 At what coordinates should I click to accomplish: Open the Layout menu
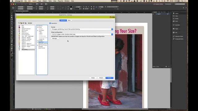pyautogui.click(x=34, y=1)
